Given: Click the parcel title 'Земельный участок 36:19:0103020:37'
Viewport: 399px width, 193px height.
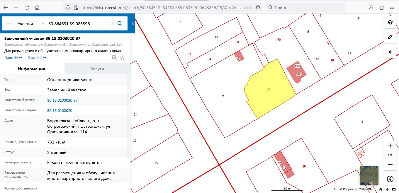Looking at the screenshot, I should pos(42,38).
